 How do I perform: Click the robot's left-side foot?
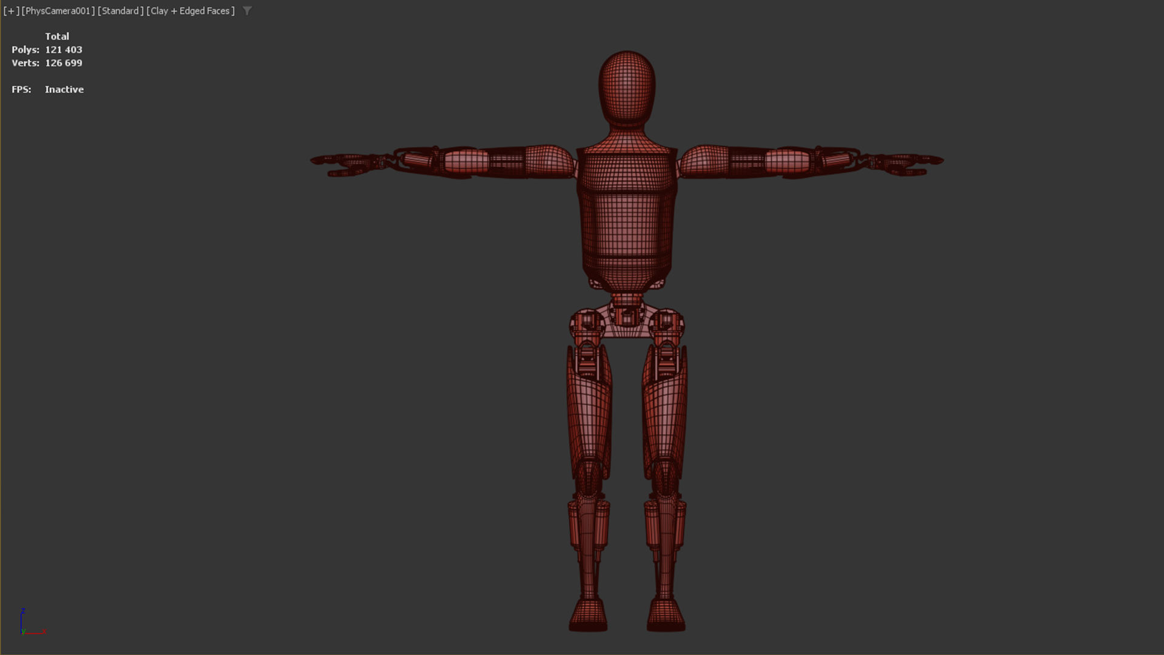coord(588,616)
